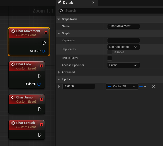Expand the Advanced section
Screen dimensions: 163x146
(59, 72)
